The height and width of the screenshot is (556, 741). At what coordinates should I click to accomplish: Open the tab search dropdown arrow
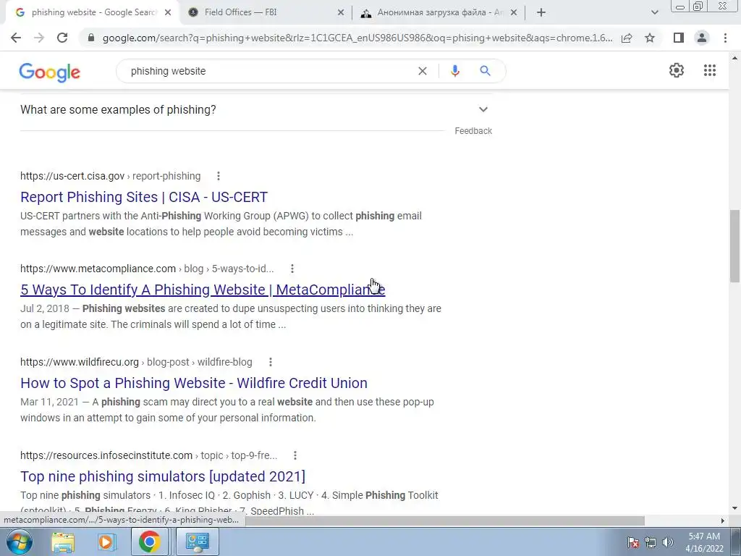coord(654,13)
